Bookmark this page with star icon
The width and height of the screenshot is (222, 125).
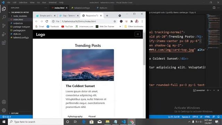click(115, 21)
